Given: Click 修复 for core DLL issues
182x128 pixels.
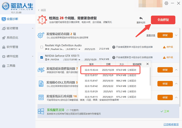Looking at the screenshot, I should [x=165, y=84].
